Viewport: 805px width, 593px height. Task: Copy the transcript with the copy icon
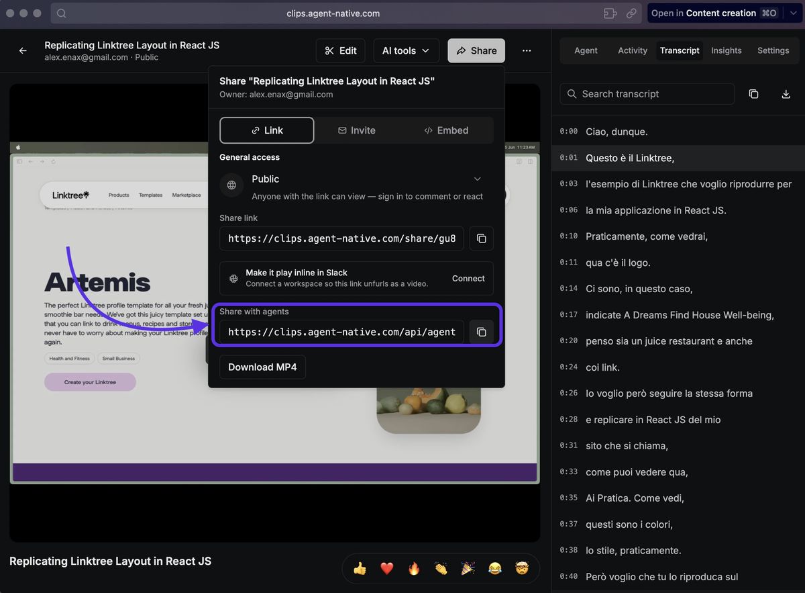(753, 94)
